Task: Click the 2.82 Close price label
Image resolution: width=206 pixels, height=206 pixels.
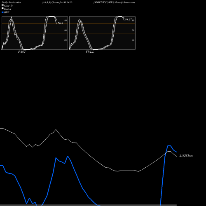Action: click(186, 155)
